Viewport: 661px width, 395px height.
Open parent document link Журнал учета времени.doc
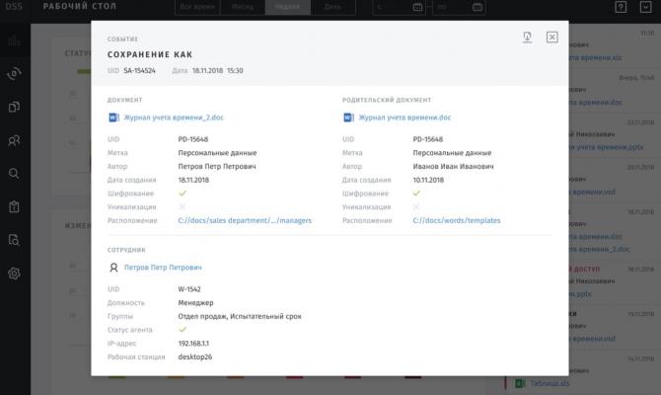(404, 118)
